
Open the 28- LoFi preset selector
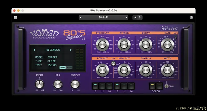(x=103, y=17)
